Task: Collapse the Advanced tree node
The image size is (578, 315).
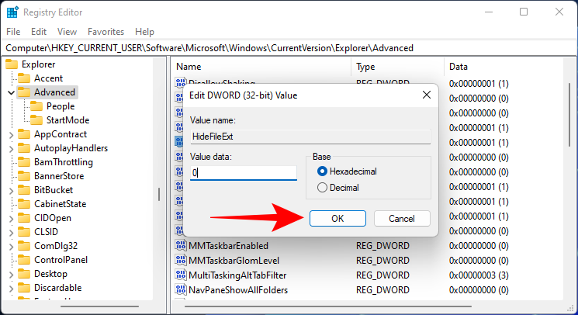Action: (x=11, y=92)
